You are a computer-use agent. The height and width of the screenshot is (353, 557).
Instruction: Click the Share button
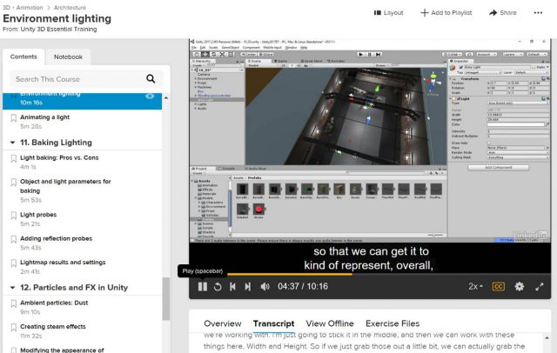[503, 13]
